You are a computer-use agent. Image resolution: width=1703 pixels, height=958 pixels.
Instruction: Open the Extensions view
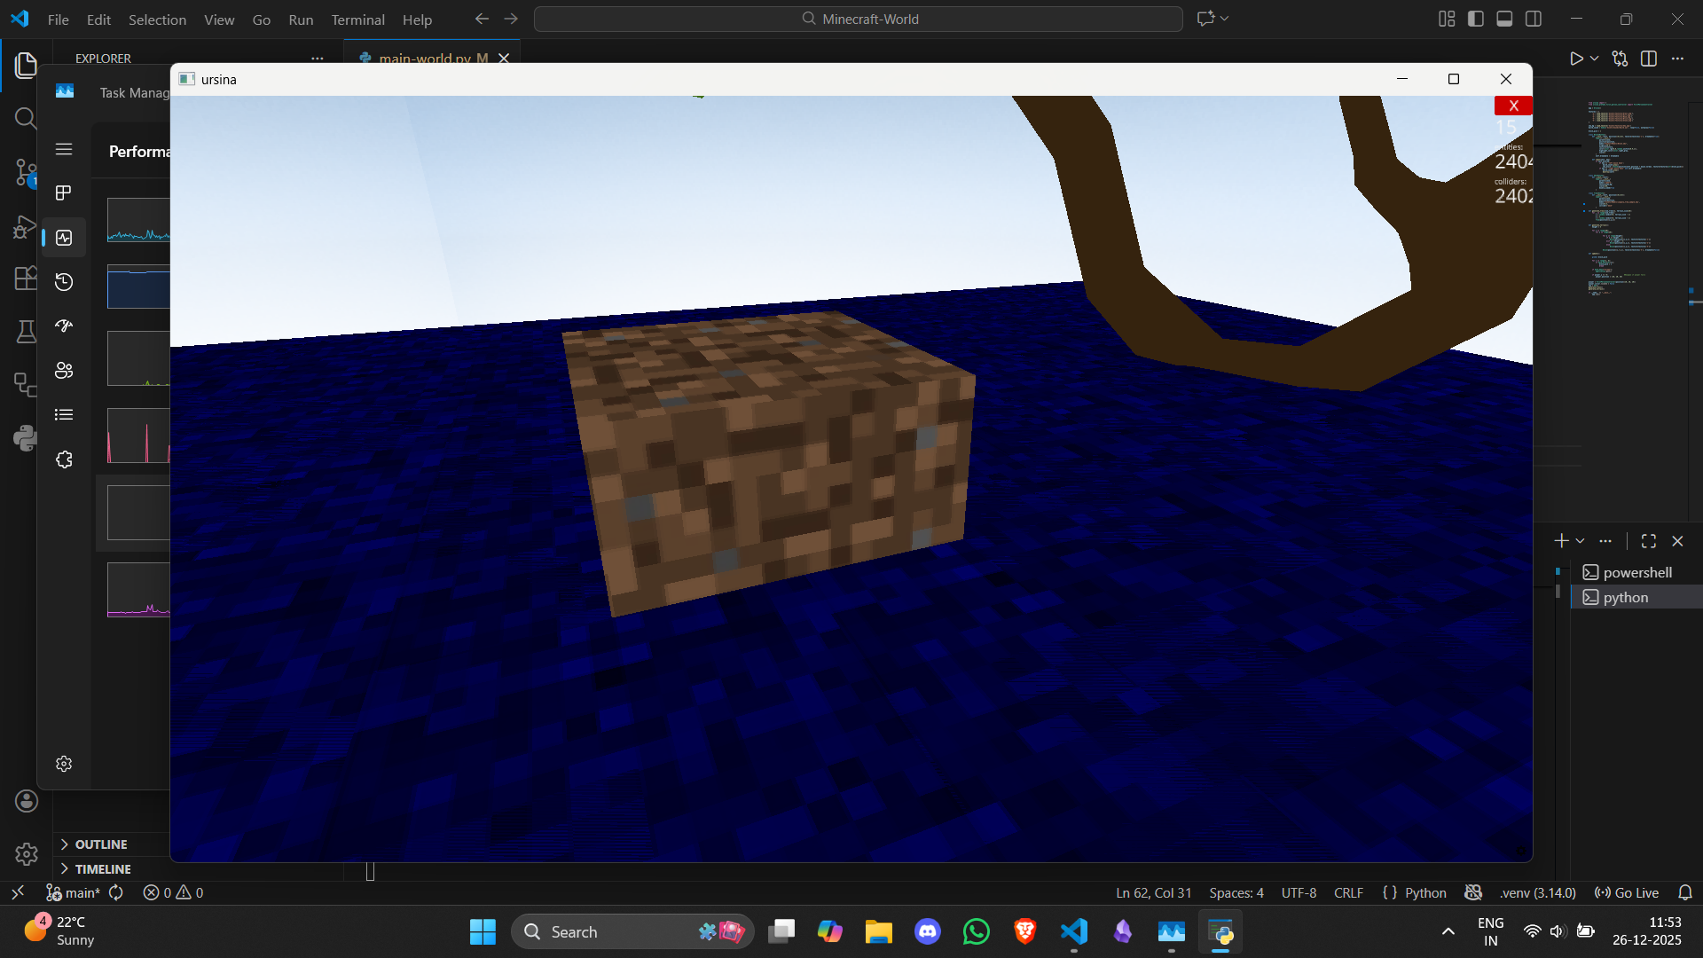point(26,278)
